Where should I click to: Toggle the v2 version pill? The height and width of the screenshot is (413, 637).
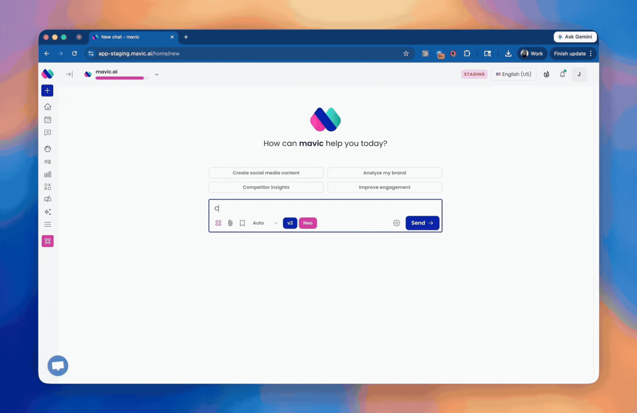pyautogui.click(x=290, y=223)
